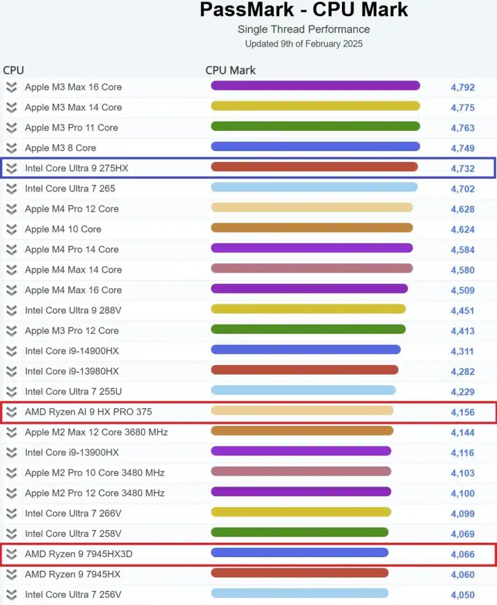Expand the AMD Ryzen 9 7945HX3D chevron

[x=12, y=554]
